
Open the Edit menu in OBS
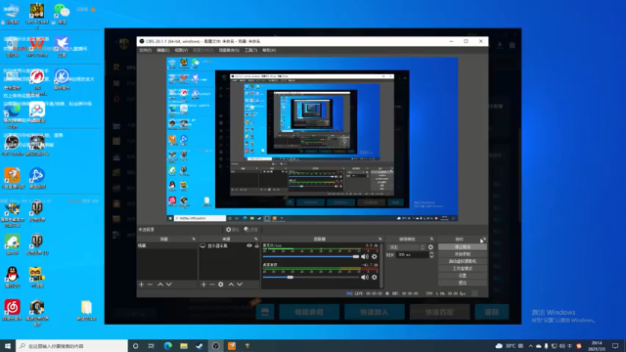(163, 50)
